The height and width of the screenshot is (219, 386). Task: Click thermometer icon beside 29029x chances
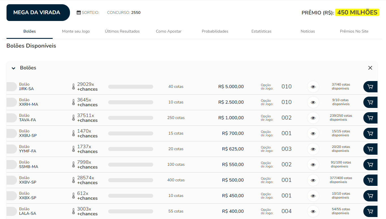[x=73, y=87]
